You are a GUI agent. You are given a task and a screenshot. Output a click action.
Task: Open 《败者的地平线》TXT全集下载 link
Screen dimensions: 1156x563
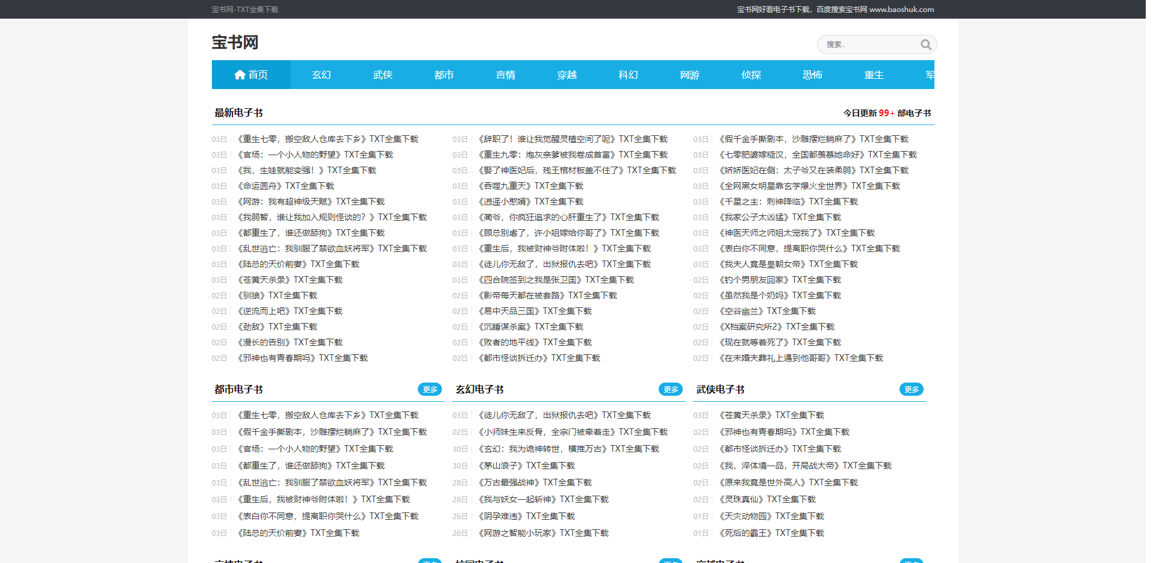(x=533, y=342)
